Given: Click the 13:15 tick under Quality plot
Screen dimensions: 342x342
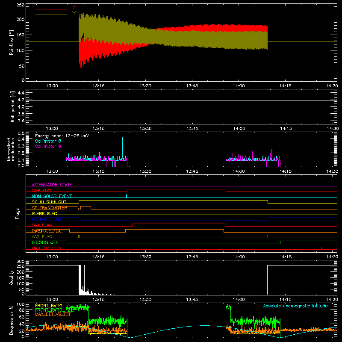Looking at the screenshot, I should 99,300.
